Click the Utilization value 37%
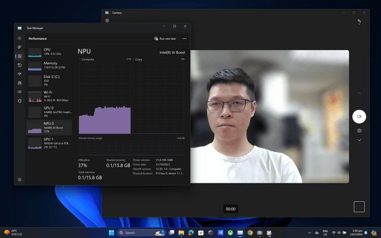 coord(82,165)
